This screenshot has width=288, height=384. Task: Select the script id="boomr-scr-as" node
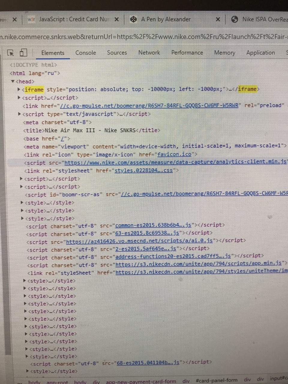click(156, 194)
